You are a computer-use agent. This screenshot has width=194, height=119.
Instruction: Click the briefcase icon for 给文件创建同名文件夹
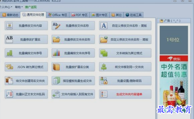pos(9,80)
